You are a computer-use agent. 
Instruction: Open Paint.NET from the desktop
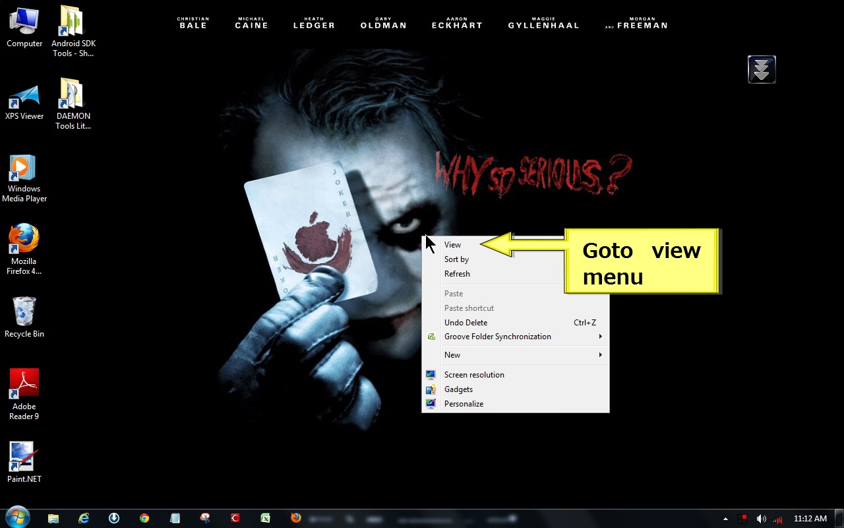click(24, 455)
